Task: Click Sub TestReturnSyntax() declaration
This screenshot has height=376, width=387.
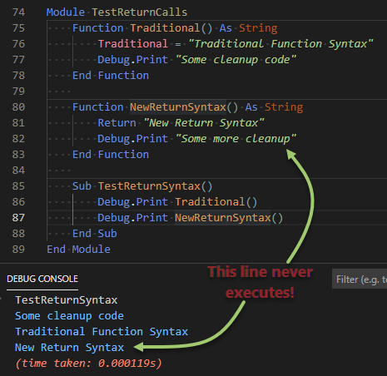Action: [x=142, y=186]
